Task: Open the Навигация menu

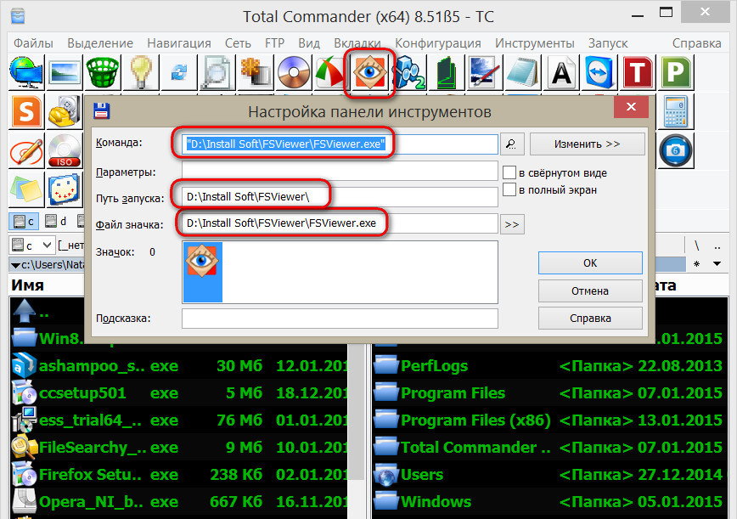Action: click(179, 43)
